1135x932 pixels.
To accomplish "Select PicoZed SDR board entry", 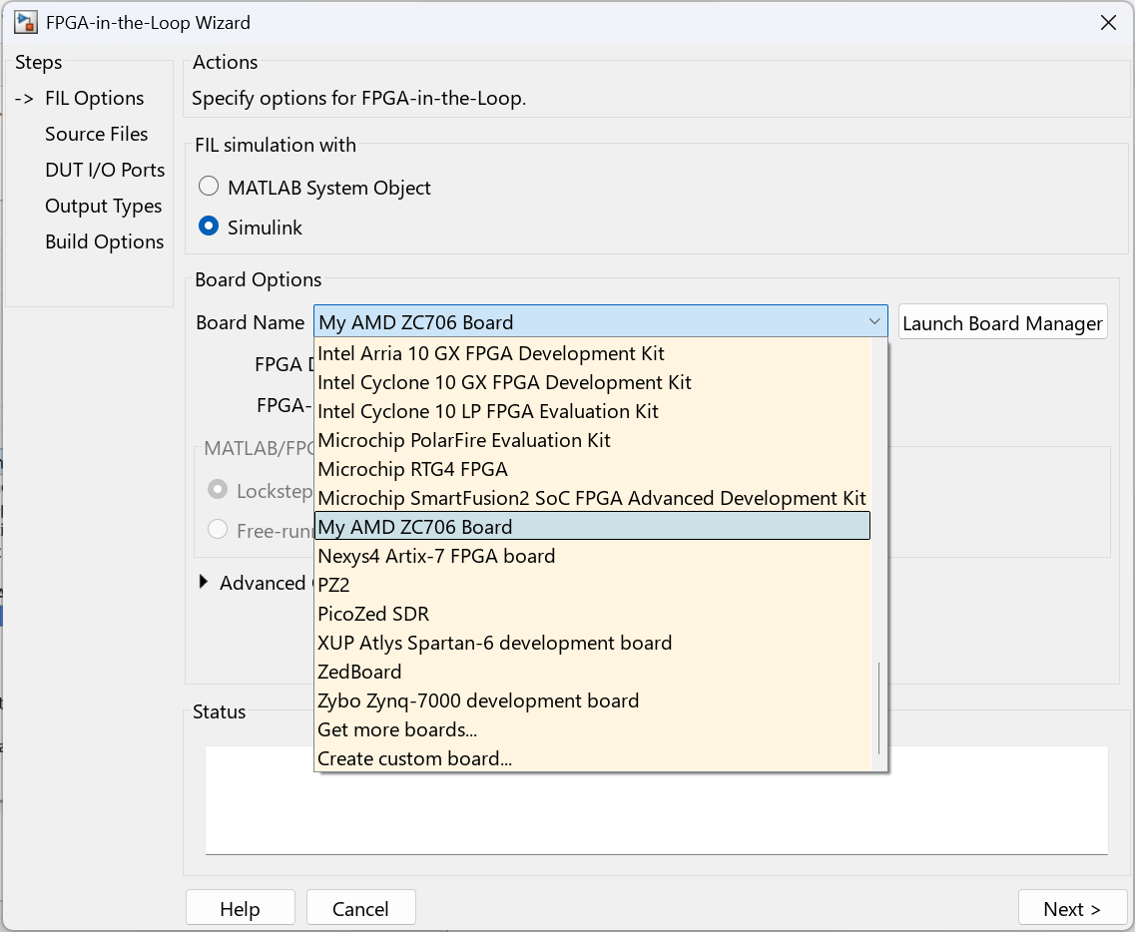I will pyautogui.click(x=373, y=614).
